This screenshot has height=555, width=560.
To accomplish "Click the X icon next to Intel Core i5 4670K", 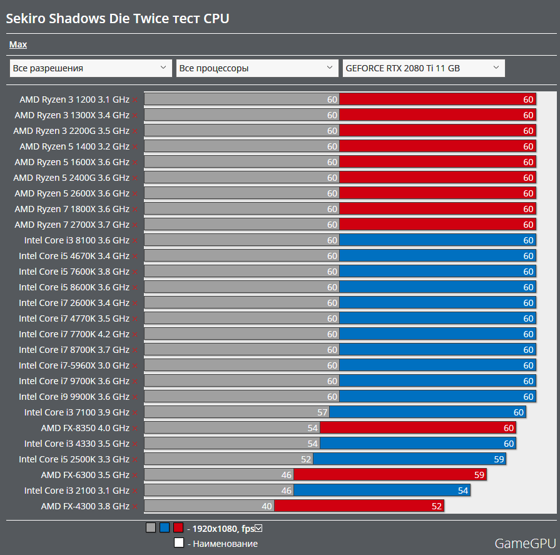I will [135, 256].
